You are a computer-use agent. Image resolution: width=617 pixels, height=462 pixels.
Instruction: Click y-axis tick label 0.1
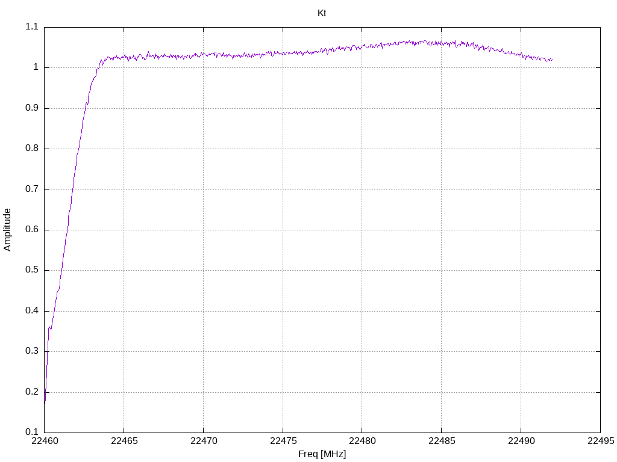tap(32, 432)
